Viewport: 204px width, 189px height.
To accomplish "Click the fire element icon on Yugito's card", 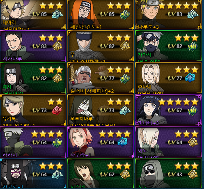I will click(57, 111).
